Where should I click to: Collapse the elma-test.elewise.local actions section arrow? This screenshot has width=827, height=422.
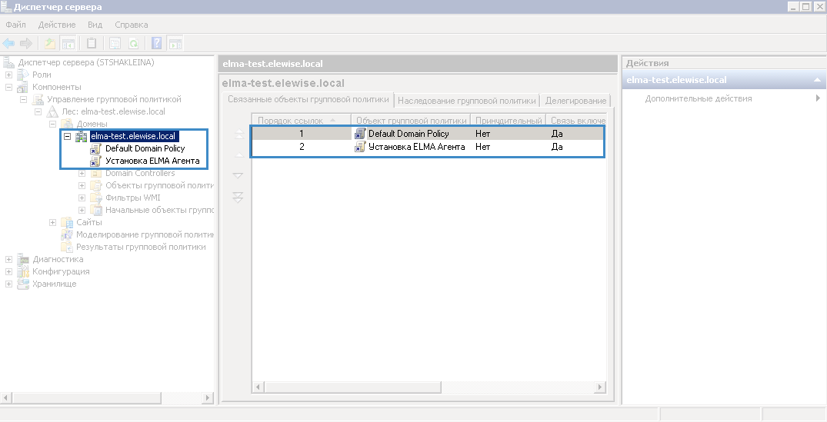pyautogui.click(x=817, y=80)
